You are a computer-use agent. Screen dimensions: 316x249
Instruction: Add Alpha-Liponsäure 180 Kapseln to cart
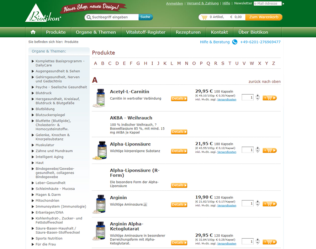[270, 150]
